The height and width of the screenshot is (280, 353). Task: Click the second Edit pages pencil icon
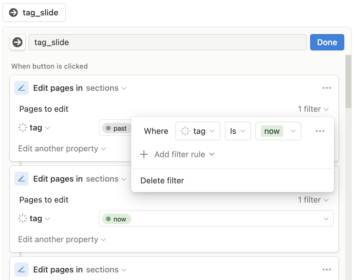pyautogui.click(x=22, y=179)
